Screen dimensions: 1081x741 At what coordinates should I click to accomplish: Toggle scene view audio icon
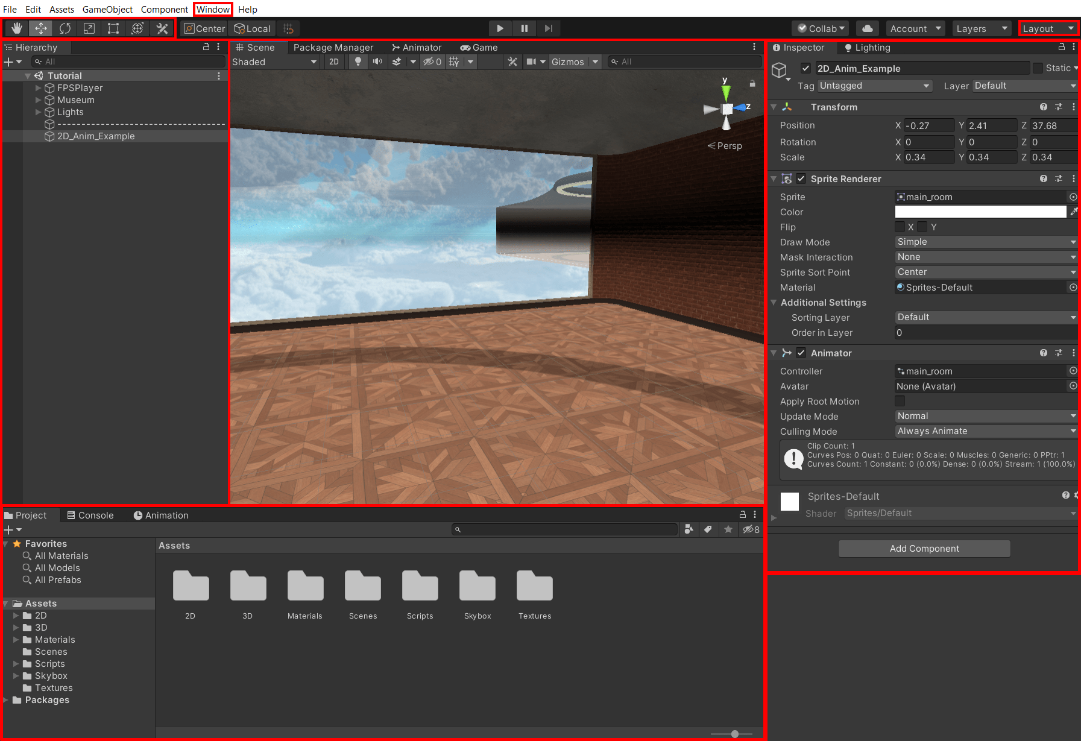point(377,61)
